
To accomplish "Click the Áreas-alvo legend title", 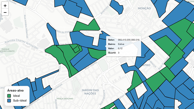I will tap(15, 91).
